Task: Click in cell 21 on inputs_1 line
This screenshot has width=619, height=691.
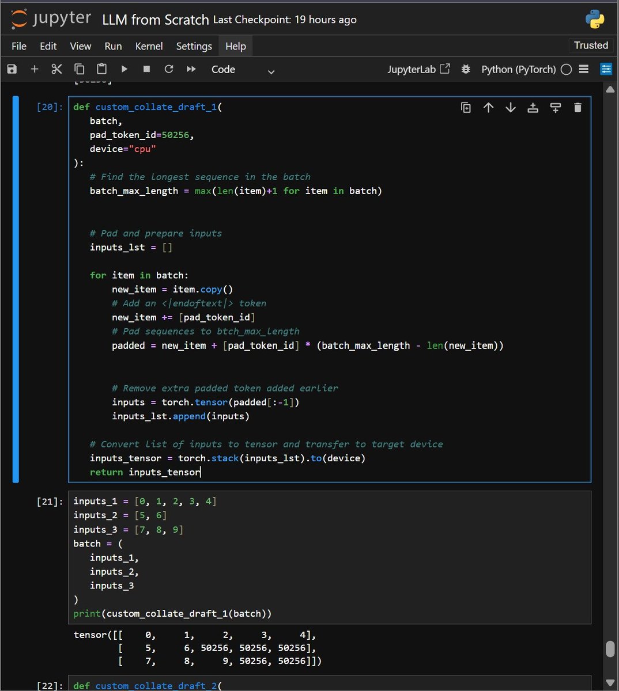Action: [145, 502]
